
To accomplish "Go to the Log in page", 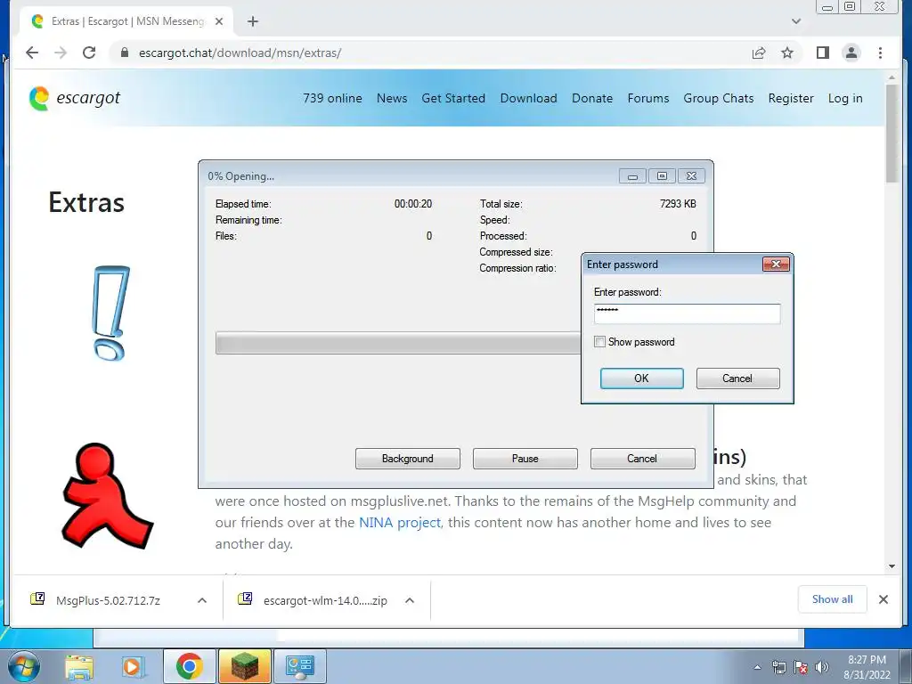I will [x=845, y=98].
